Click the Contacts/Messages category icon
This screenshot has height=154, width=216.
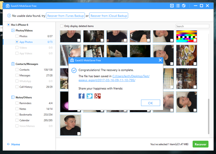tap(13, 64)
